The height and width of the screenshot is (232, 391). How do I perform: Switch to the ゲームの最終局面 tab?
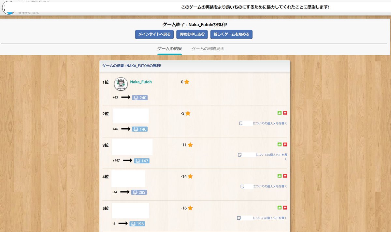(x=208, y=48)
